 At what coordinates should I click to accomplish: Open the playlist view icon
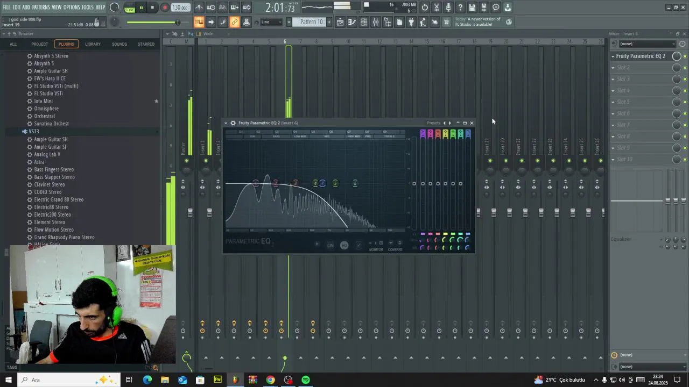(340, 22)
